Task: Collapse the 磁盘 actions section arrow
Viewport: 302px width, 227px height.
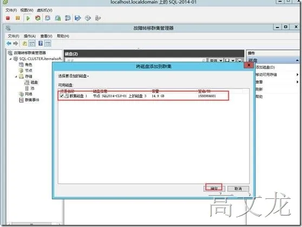Action: [297, 61]
